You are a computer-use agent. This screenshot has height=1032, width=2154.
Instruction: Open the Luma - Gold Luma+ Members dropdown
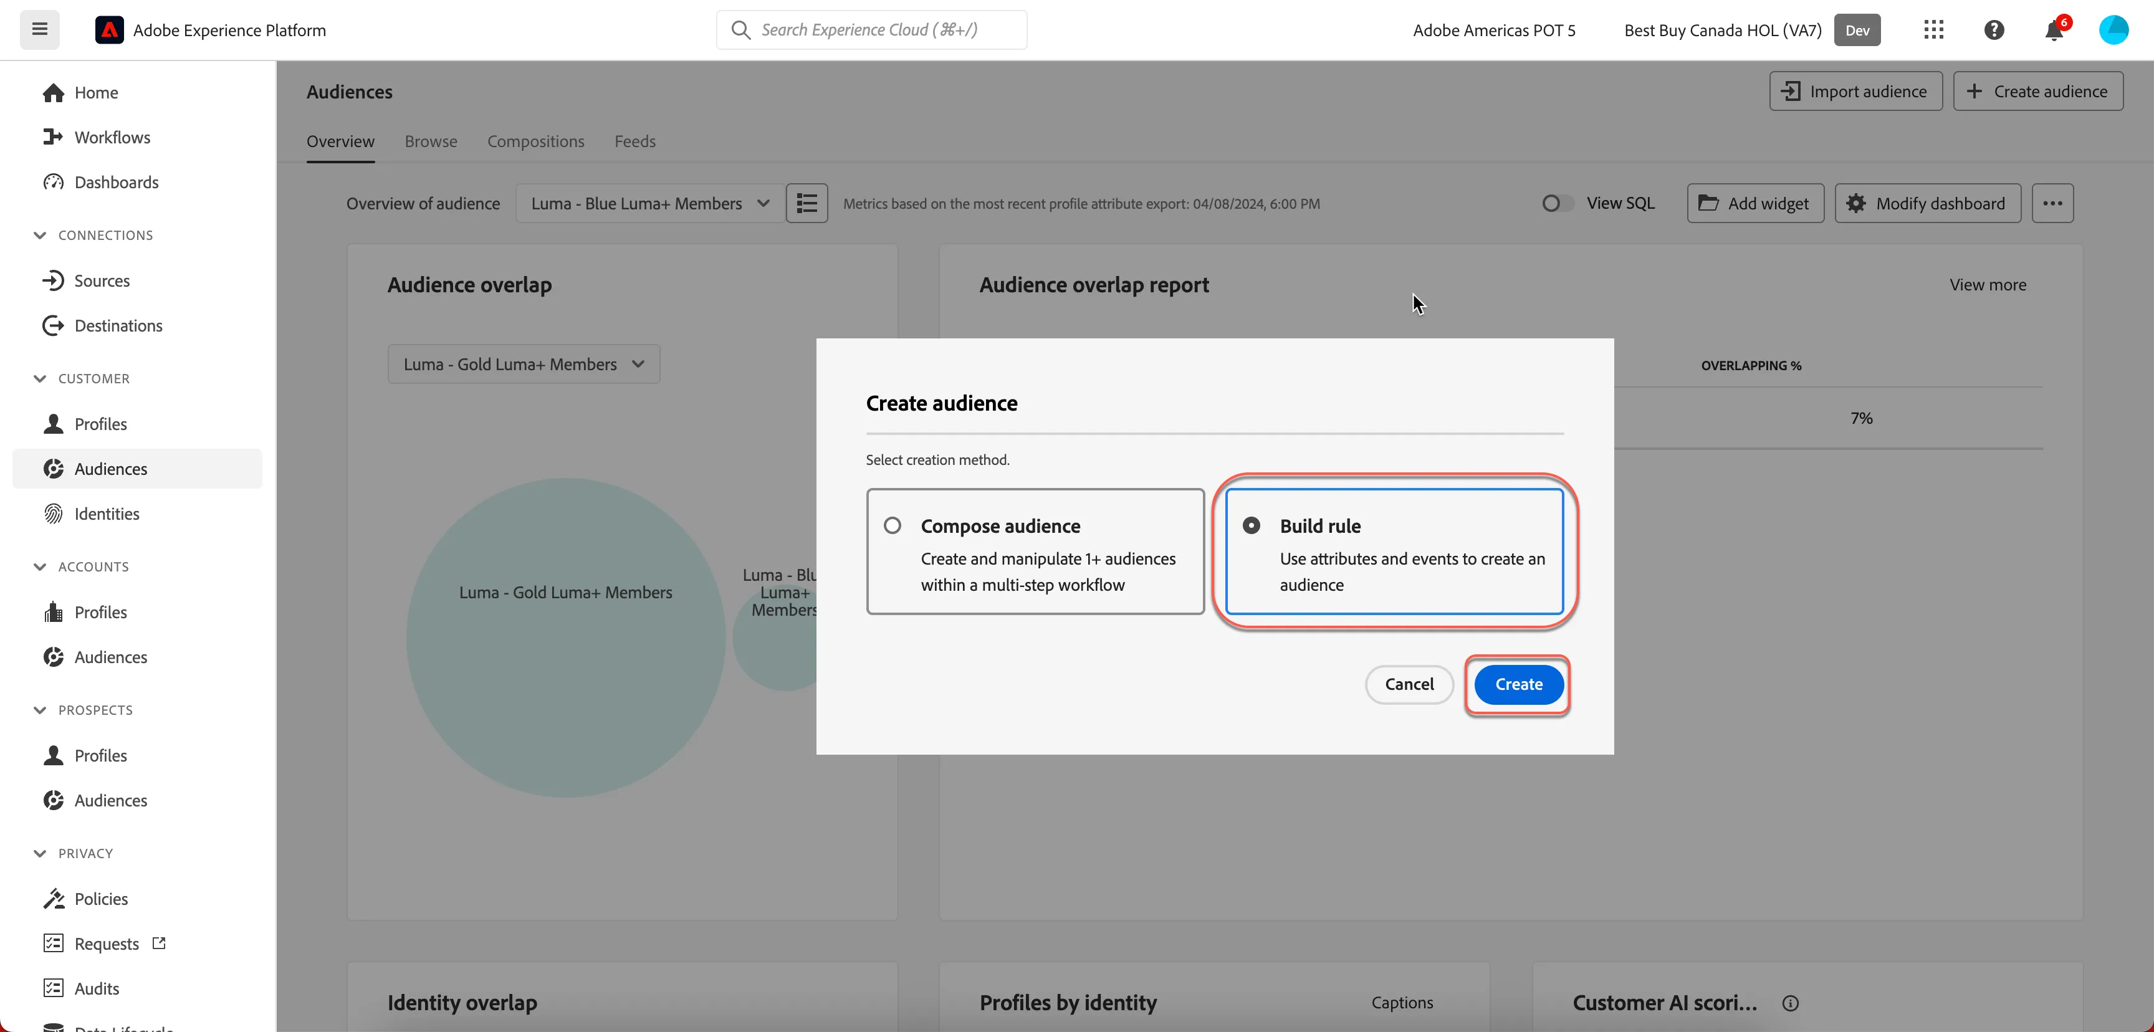point(524,364)
